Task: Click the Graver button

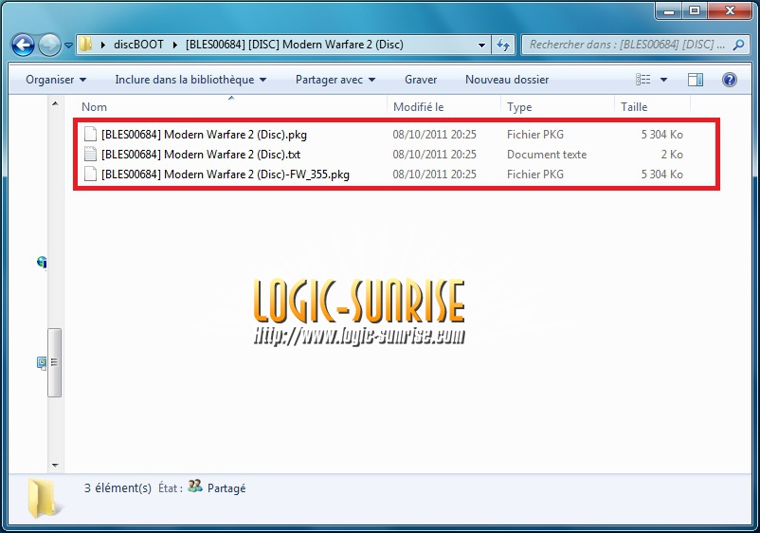Action: pyautogui.click(x=421, y=80)
